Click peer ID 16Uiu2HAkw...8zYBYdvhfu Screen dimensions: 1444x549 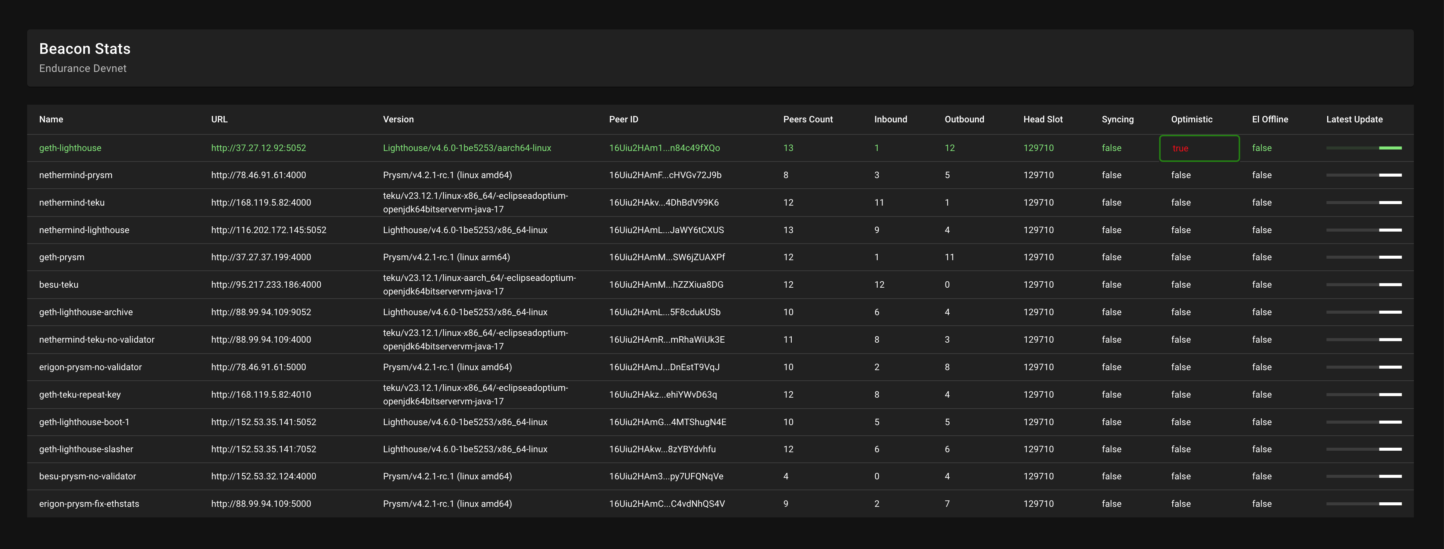(x=662, y=449)
